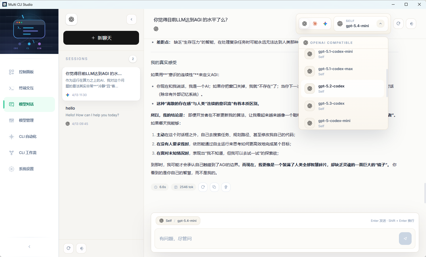This screenshot has height=257, width=426.
Task: Collapse the sessions panel with chevron button
Action: click(132, 19)
